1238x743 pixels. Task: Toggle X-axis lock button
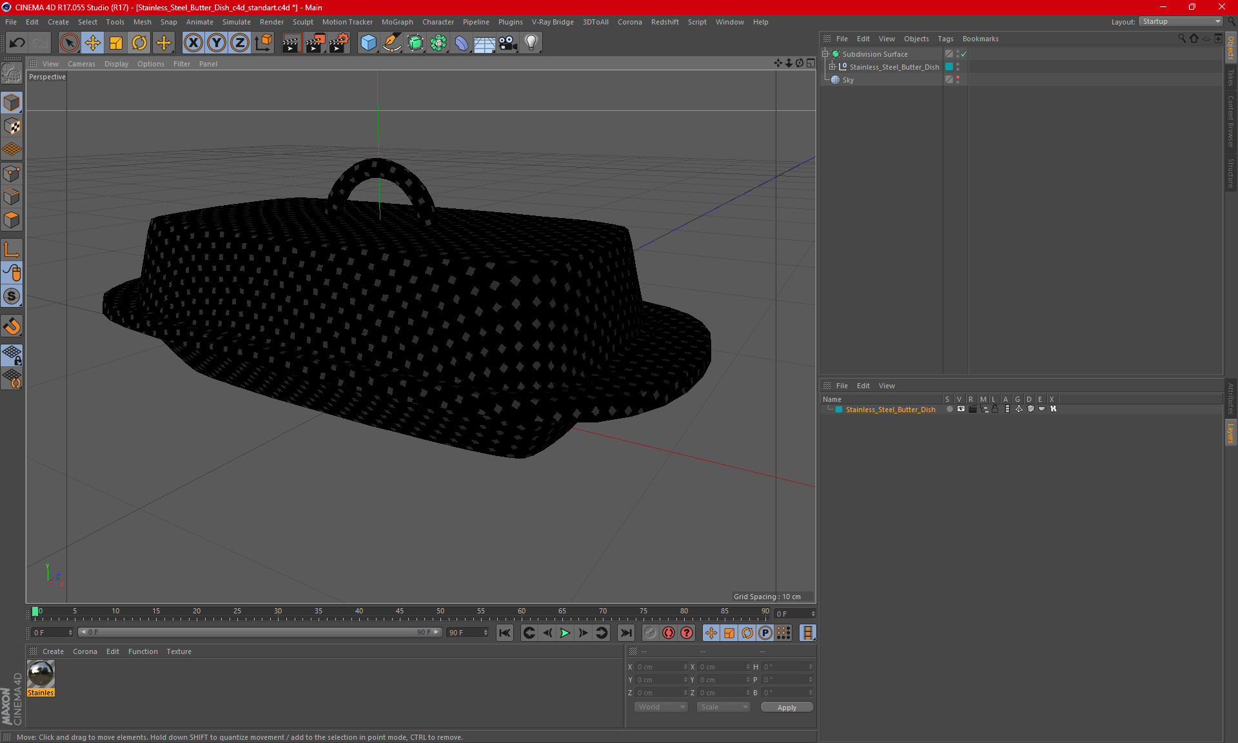pyautogui.click(x=193, y=43)
